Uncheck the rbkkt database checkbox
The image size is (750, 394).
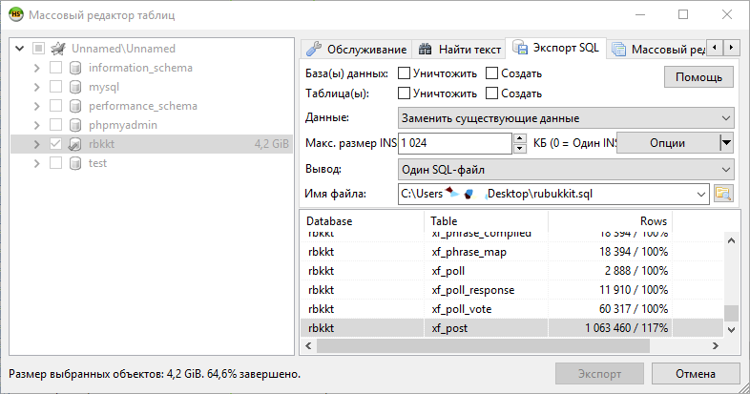(x=56, y=144)
